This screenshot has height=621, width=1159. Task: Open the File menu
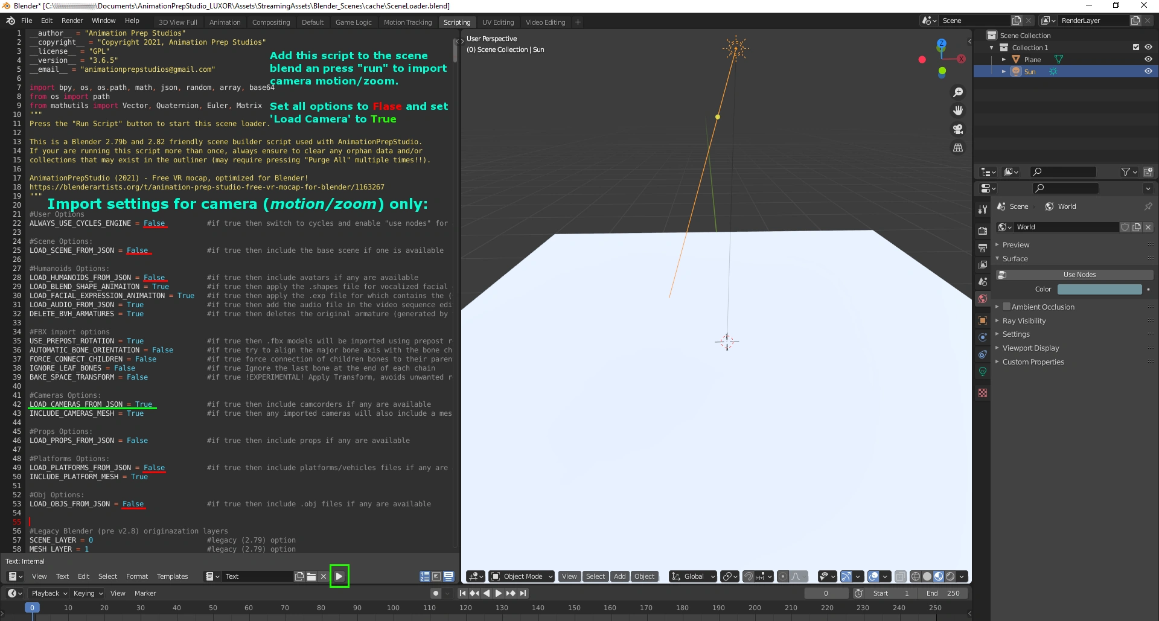[27, 21]
